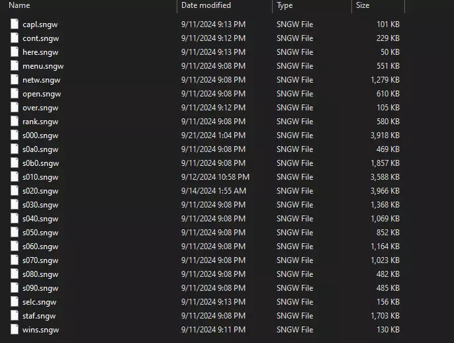This screenshot has height=343, width=454.
Task: Click the file icon next to capl.sngw
Action: point(15,24)
